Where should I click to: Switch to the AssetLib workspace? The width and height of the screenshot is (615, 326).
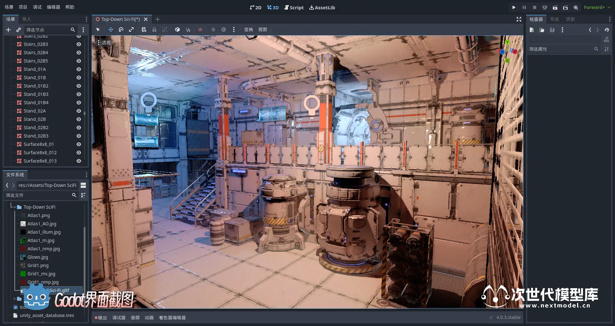click(322, 7)
